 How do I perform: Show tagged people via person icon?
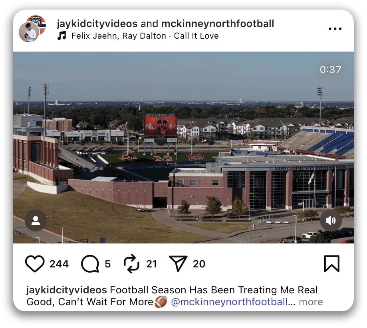click(36, 220)
